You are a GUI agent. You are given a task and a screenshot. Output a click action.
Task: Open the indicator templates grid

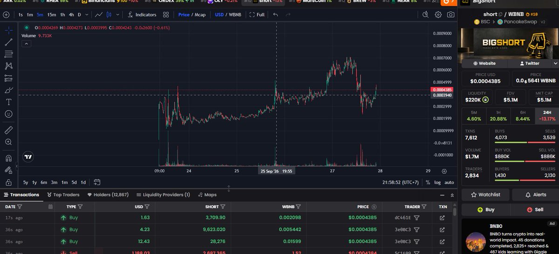point(166,14)
